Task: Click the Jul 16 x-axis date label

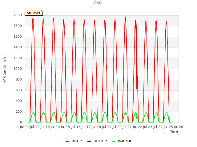Action: (x=76, y=127)
